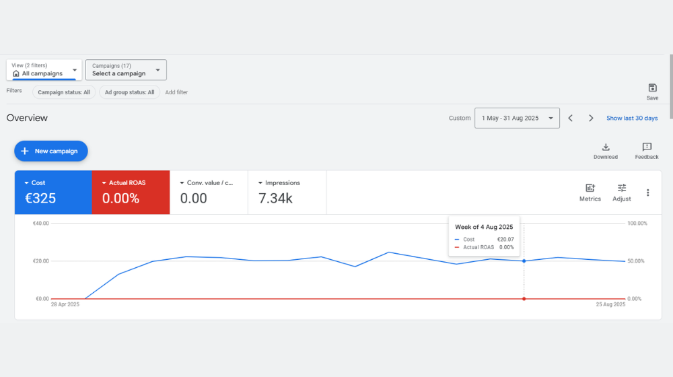The width and height of the screenshot is (673, 377).
Task: Click the Ad group status: All filter chip
Action: [x=130, y=92]
